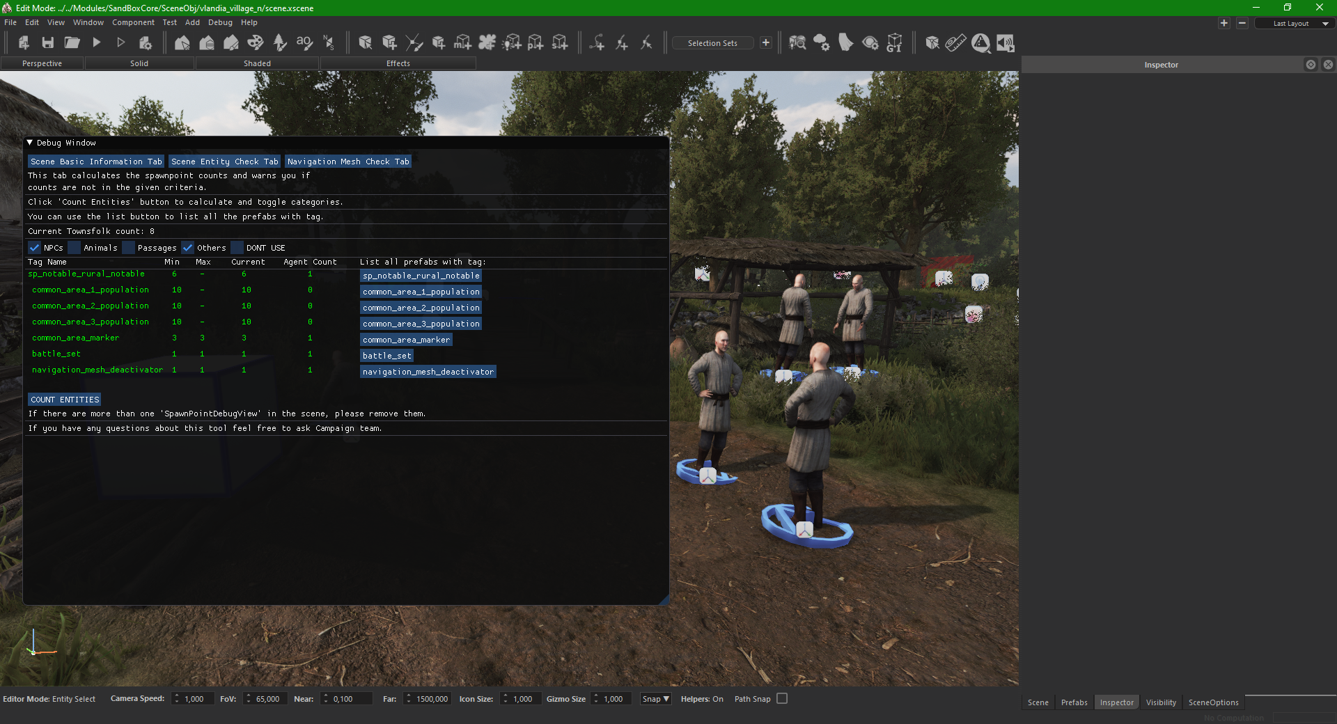Viewport: 1337px width, 724px height.
Task: Open the scene problems warning magnifier icon
Action: (980, 43)
